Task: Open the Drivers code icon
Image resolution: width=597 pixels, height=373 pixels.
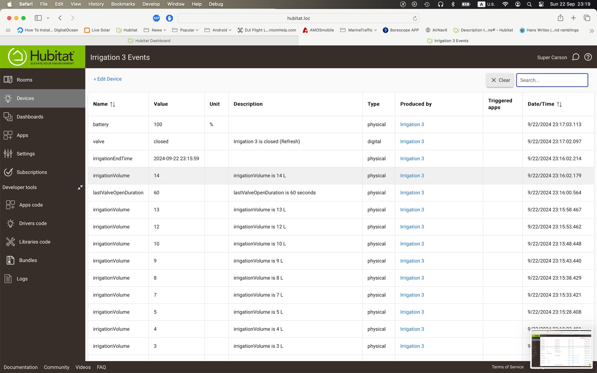Action: tap(11, 223)
